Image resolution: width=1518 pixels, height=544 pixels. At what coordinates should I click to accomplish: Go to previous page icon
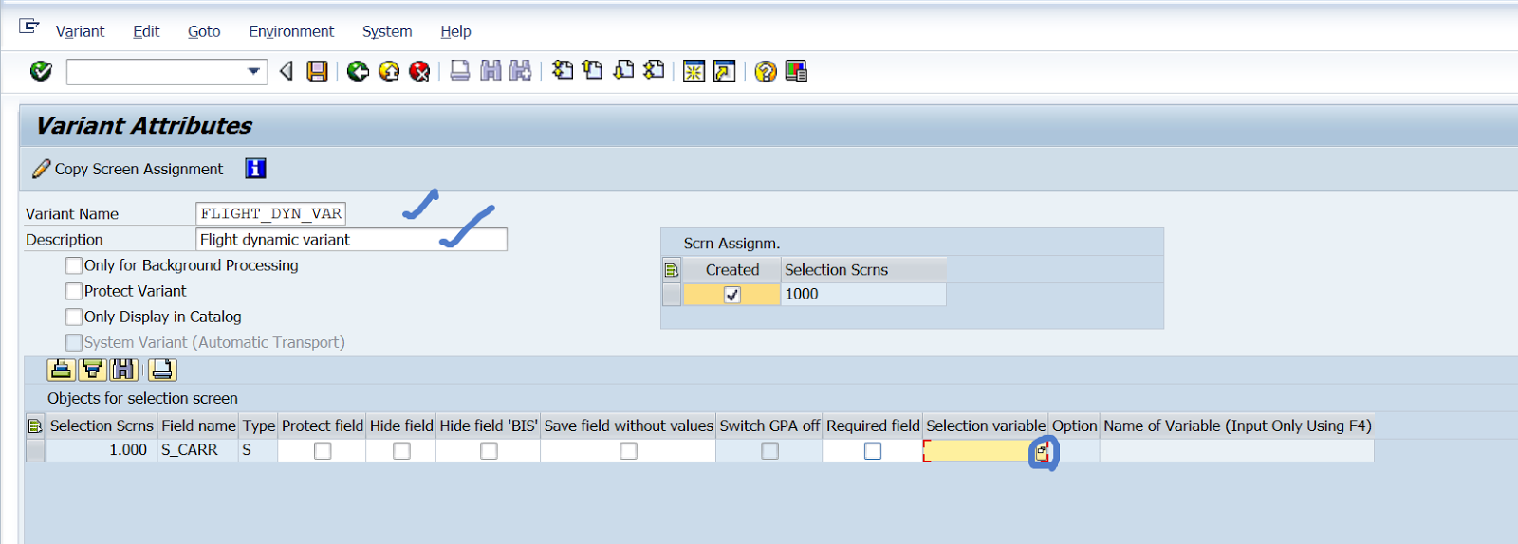click(x=593, y=71)
